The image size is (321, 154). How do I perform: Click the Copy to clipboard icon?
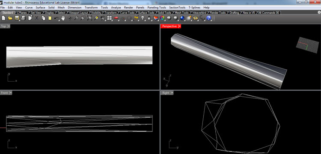click(x=43, y=18)
